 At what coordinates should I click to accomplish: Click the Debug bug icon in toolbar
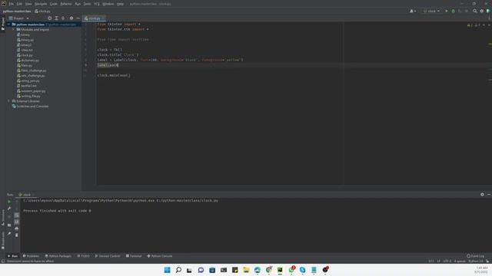tap(453, 11)
